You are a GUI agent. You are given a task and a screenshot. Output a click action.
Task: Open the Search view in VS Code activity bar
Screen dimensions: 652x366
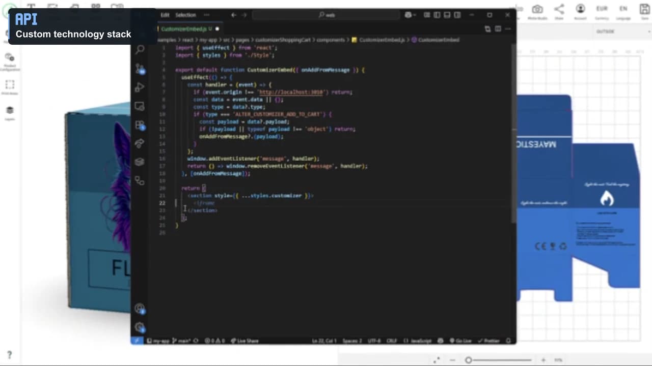(x=140, y=50)
